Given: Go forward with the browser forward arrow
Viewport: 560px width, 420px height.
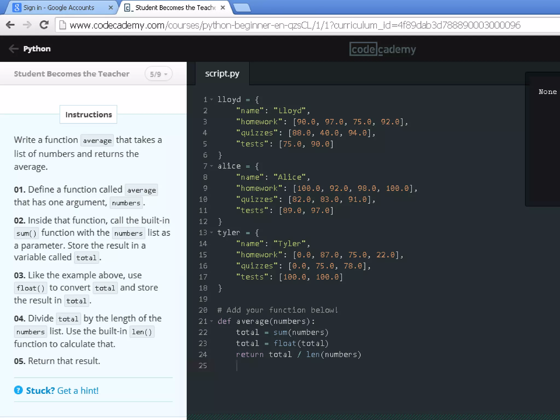Looking at the screenshot, I should point(27,25).
